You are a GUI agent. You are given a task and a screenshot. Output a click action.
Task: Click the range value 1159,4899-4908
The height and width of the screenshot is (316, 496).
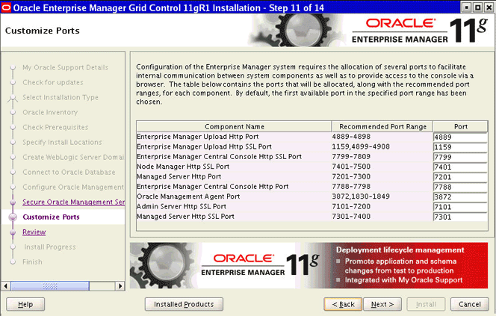pyautogui.click(x=361, y=146)
